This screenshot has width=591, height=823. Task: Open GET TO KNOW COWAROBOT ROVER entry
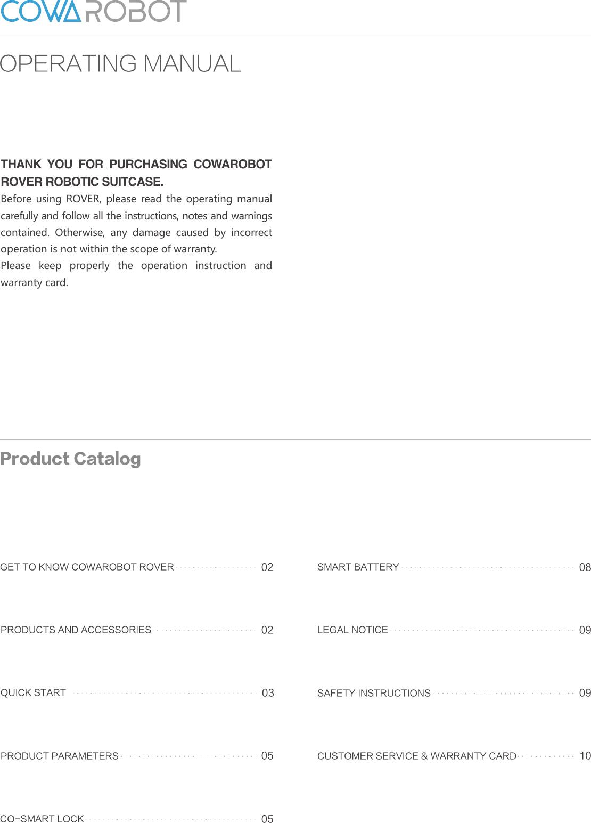pos(136,567)
